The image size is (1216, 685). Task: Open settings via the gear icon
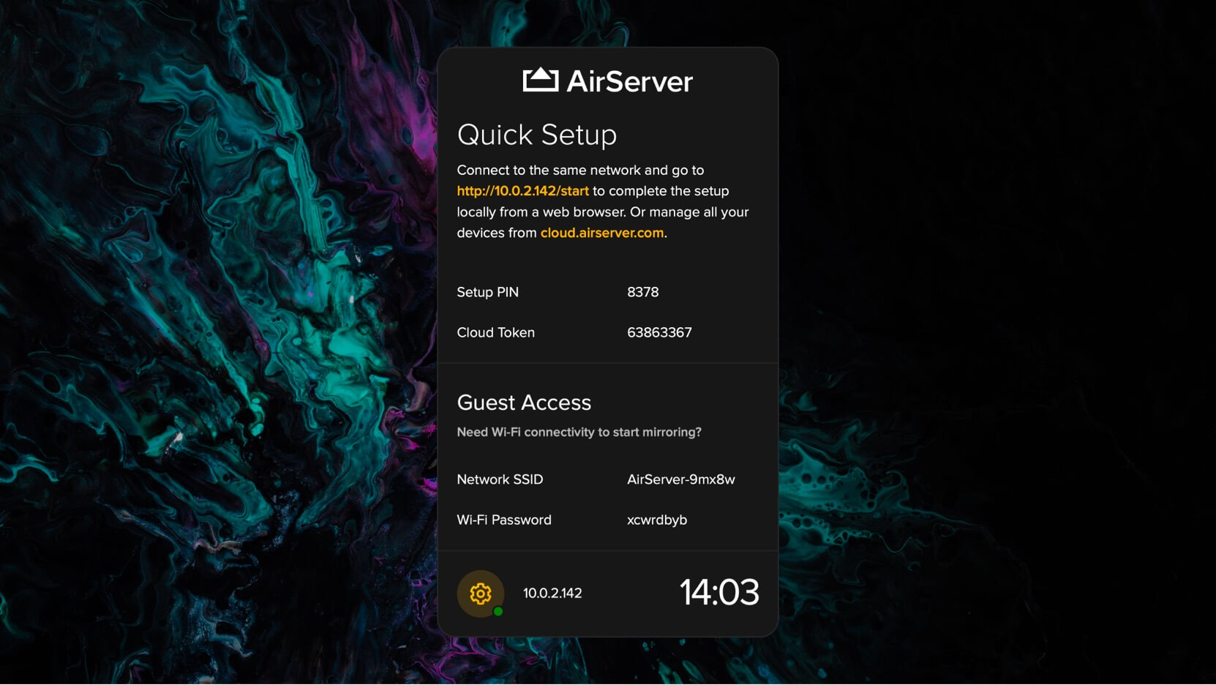click(x=480, y=594)
